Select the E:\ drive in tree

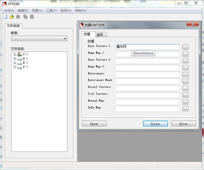click(25, 63)
